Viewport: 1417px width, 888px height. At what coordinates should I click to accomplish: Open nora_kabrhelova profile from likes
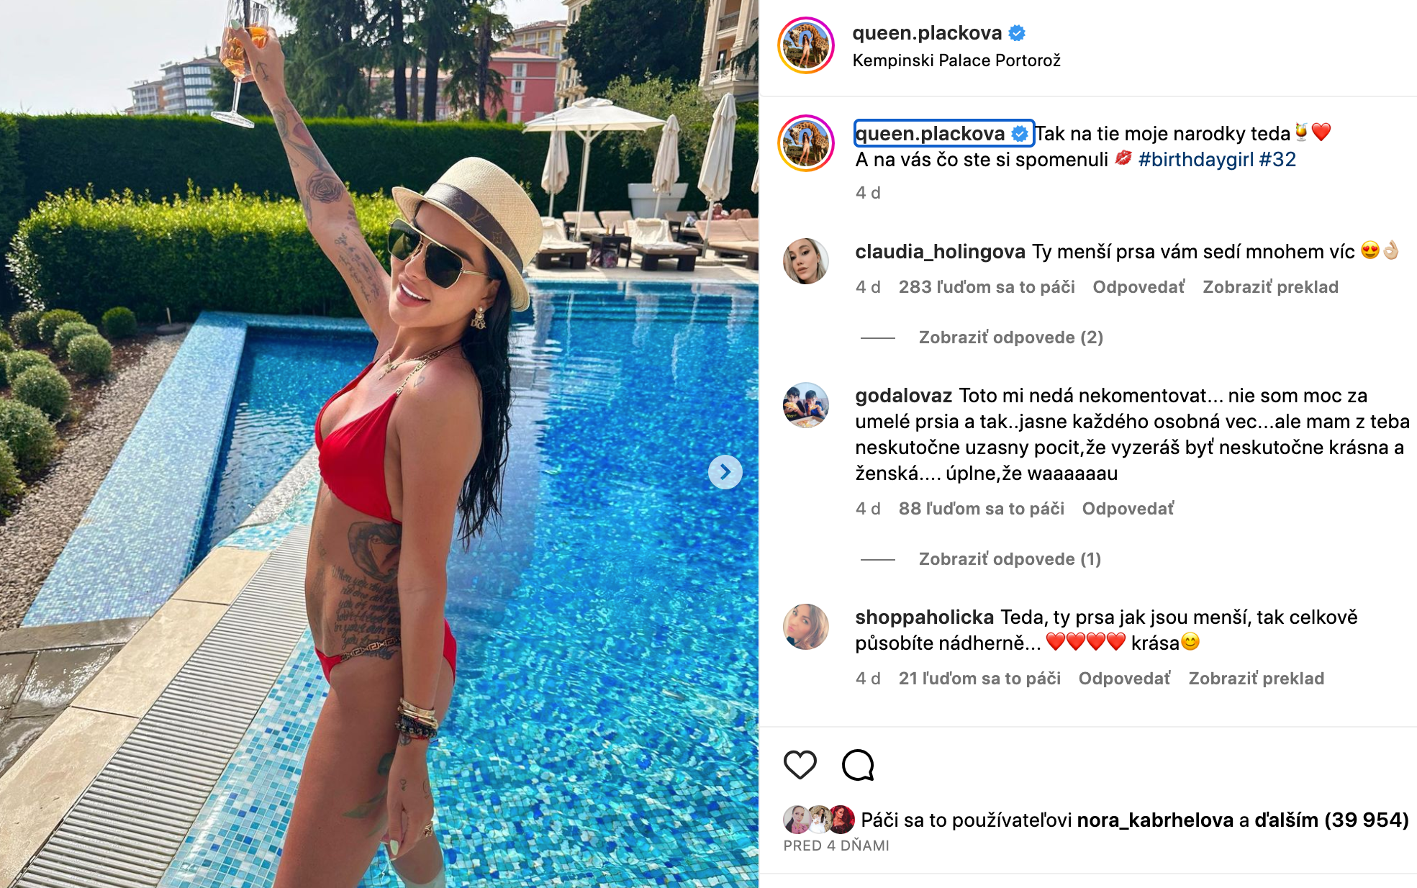pyautogui.click(x=1155, y=820)
